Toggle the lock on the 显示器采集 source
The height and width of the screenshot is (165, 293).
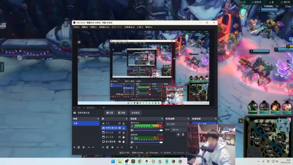(x=123, y=142)
